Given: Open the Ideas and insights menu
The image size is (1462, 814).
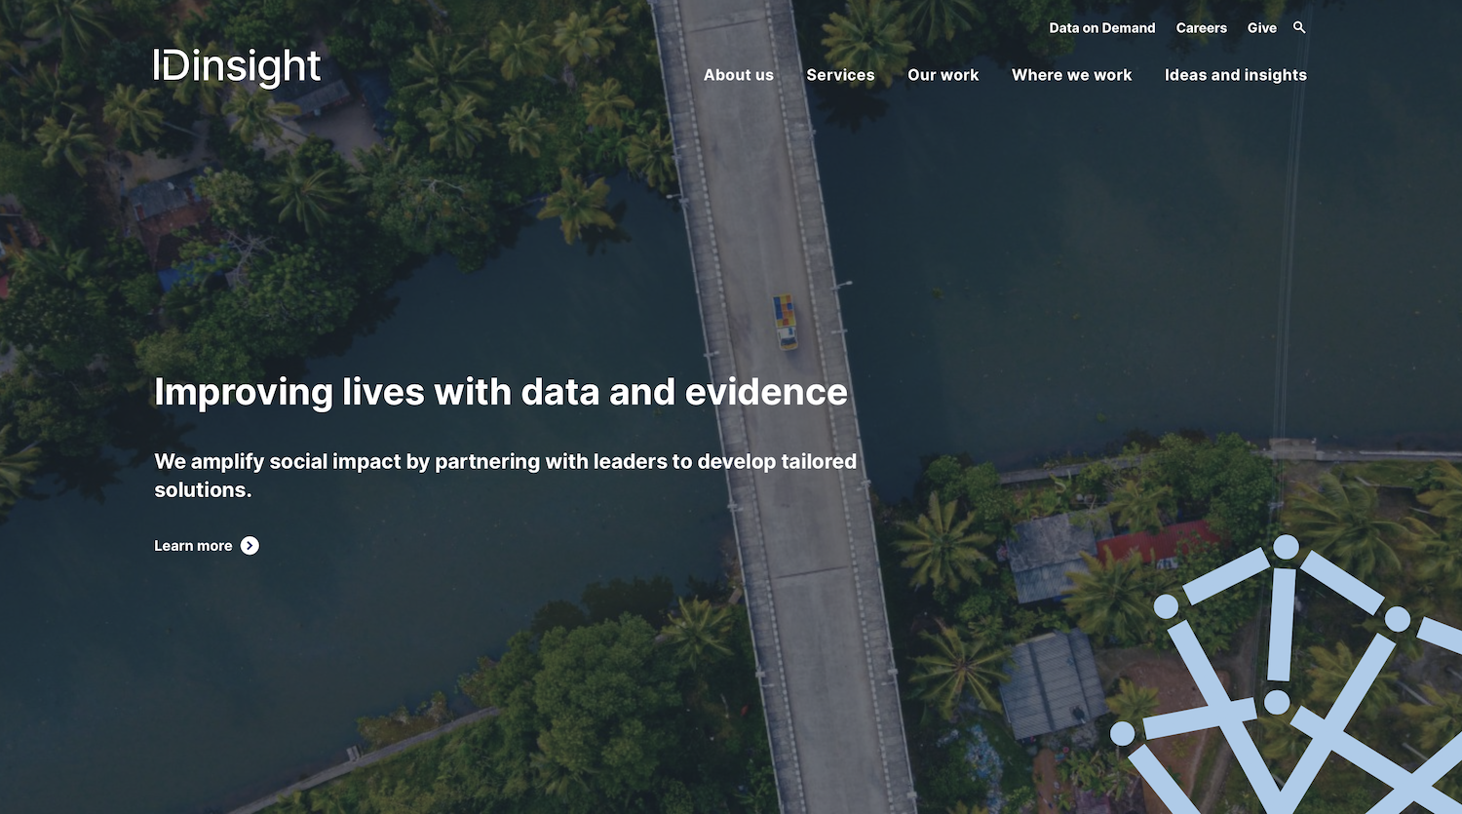Looking at the screenshot, I should 1235,75.
